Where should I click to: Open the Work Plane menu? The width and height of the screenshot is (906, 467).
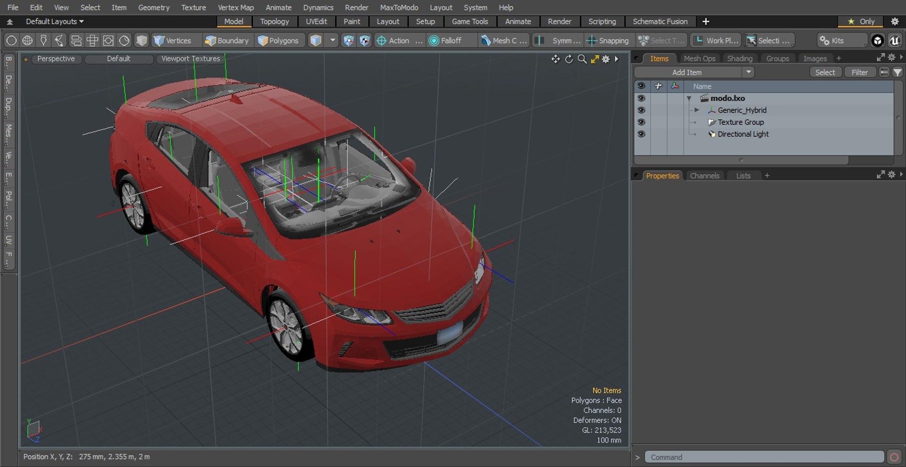(716, 41)
